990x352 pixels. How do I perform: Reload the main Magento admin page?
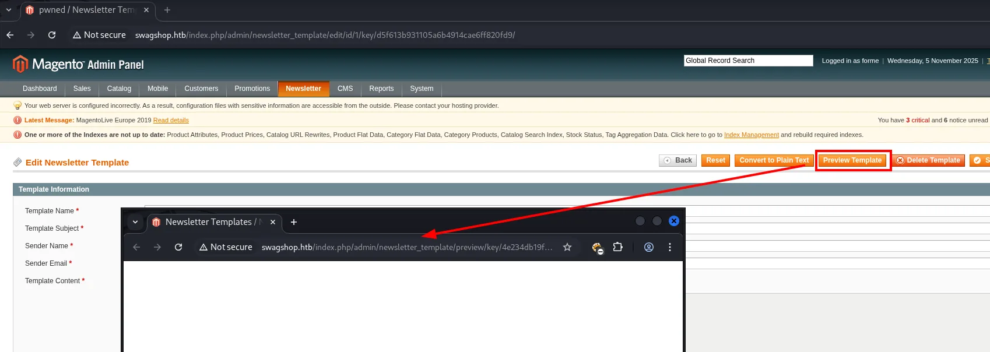(52, 35)
